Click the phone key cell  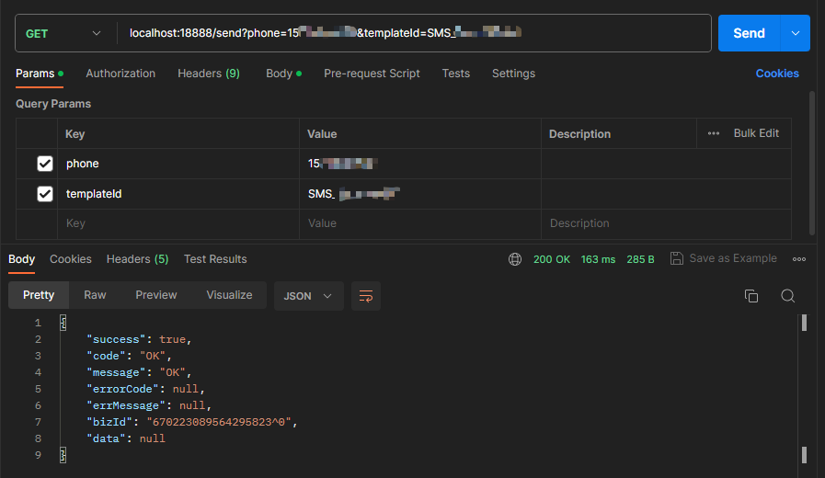click(178, 164)
